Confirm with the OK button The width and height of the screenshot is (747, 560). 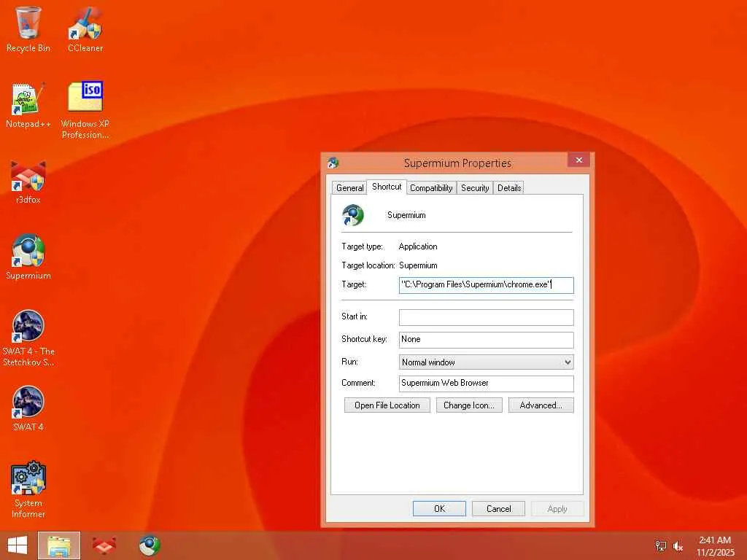[x=439, y=508]
